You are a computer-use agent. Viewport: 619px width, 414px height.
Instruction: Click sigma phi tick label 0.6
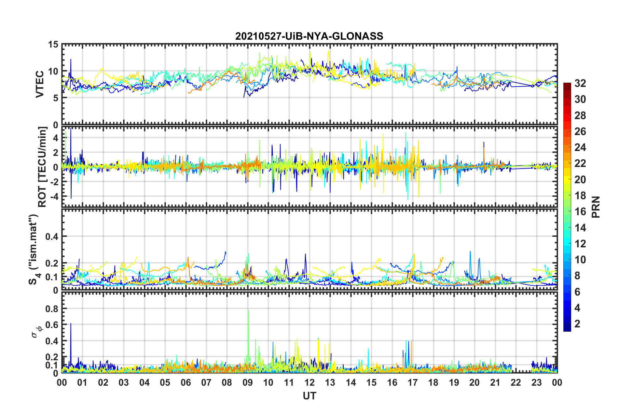click(x=52, y=325)
